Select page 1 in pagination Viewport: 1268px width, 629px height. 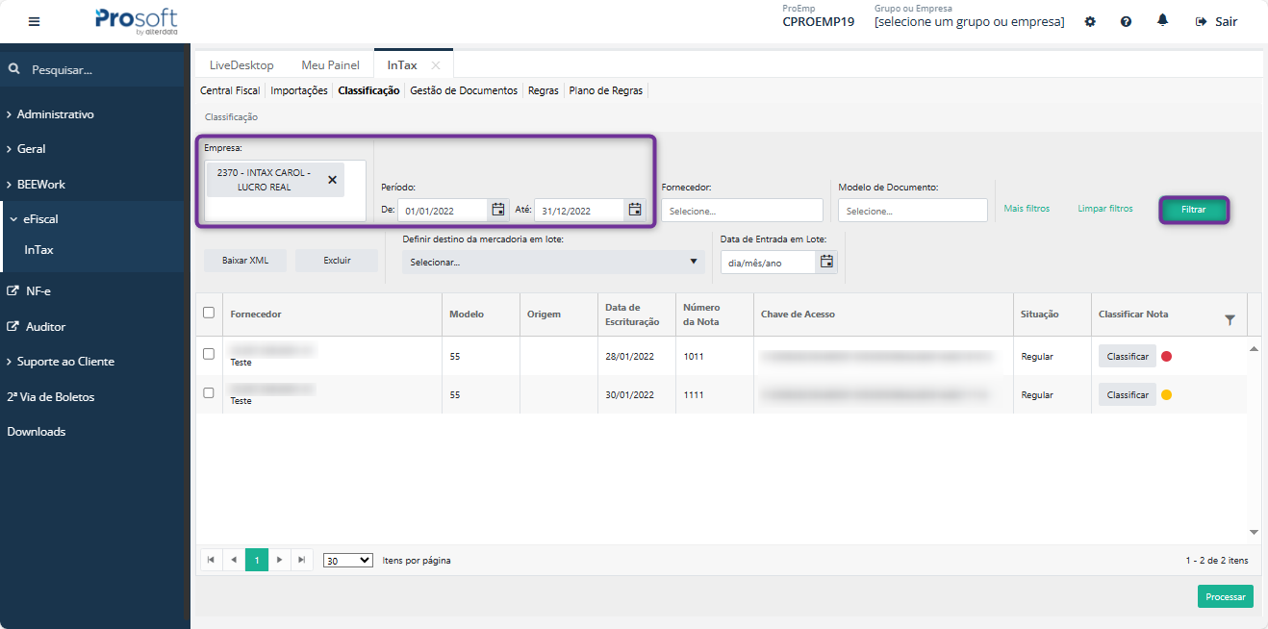tap(257, 560)
